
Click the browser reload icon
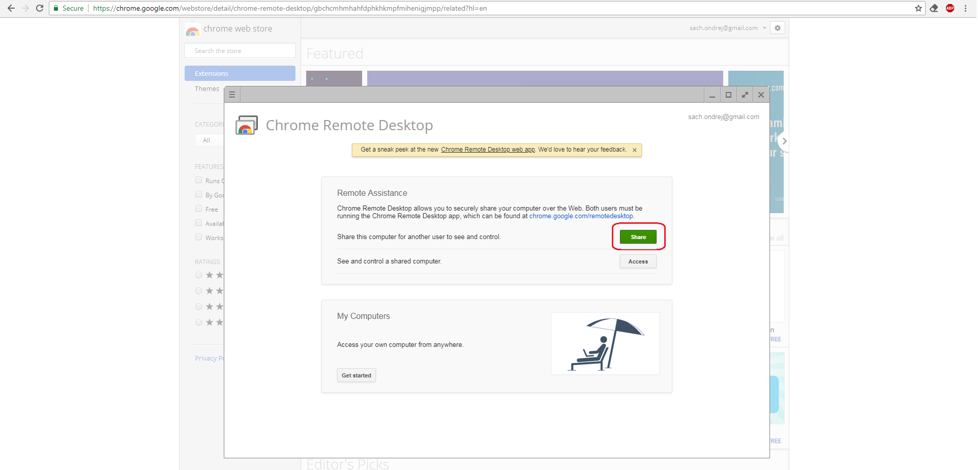[40, 8]
